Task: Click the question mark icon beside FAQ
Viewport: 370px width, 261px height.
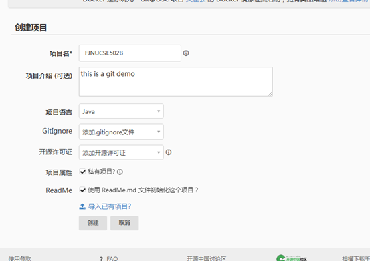Action: (101, 258)
